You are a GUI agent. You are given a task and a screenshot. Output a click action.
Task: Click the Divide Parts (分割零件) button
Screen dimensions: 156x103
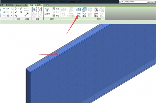click(79, 12)
